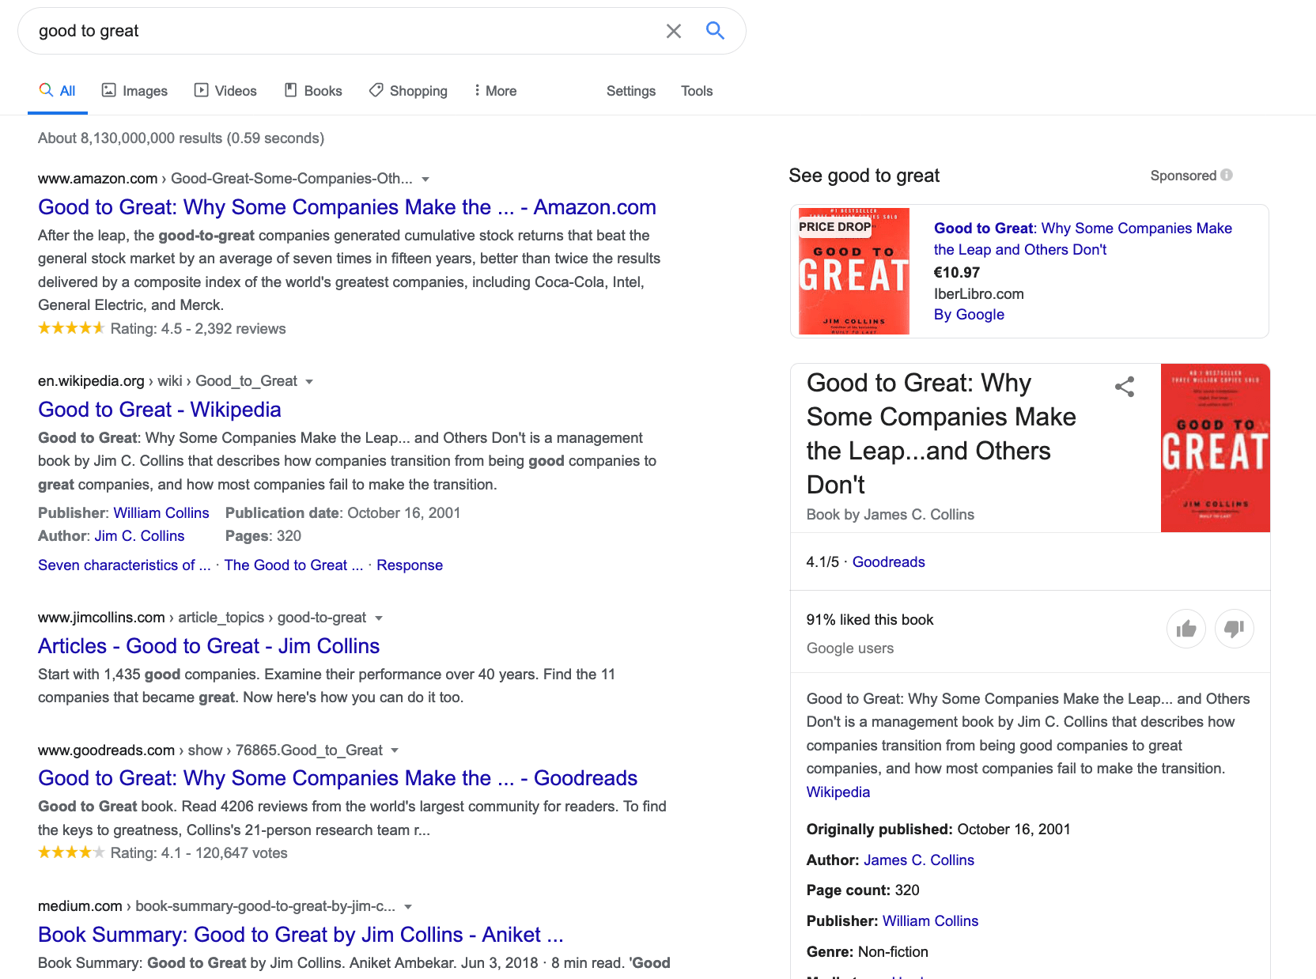The height and width of the screenshot is (979, 1316).
Task: Open search Tools
Action: point(697,91)
